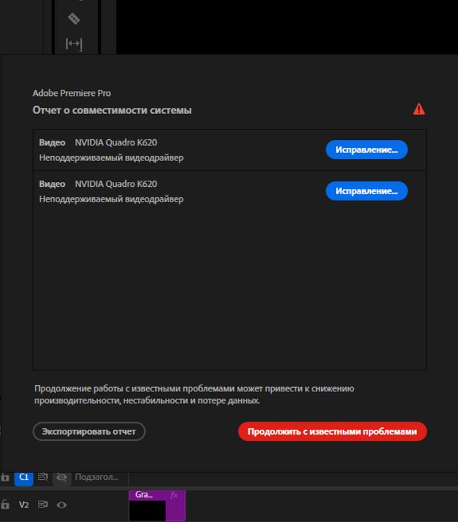The height and width of the screenshot is (522, 458).
Task: Select the Razor tool icon
Action: tap(74, 19)
